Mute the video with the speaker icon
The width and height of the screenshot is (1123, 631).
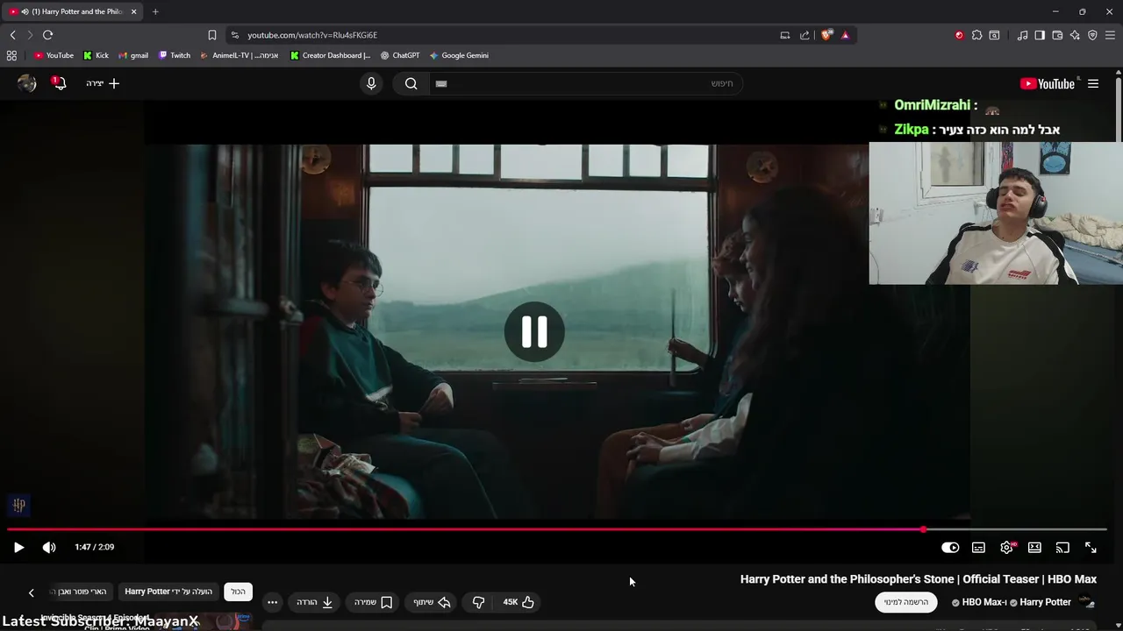(49, 547)
